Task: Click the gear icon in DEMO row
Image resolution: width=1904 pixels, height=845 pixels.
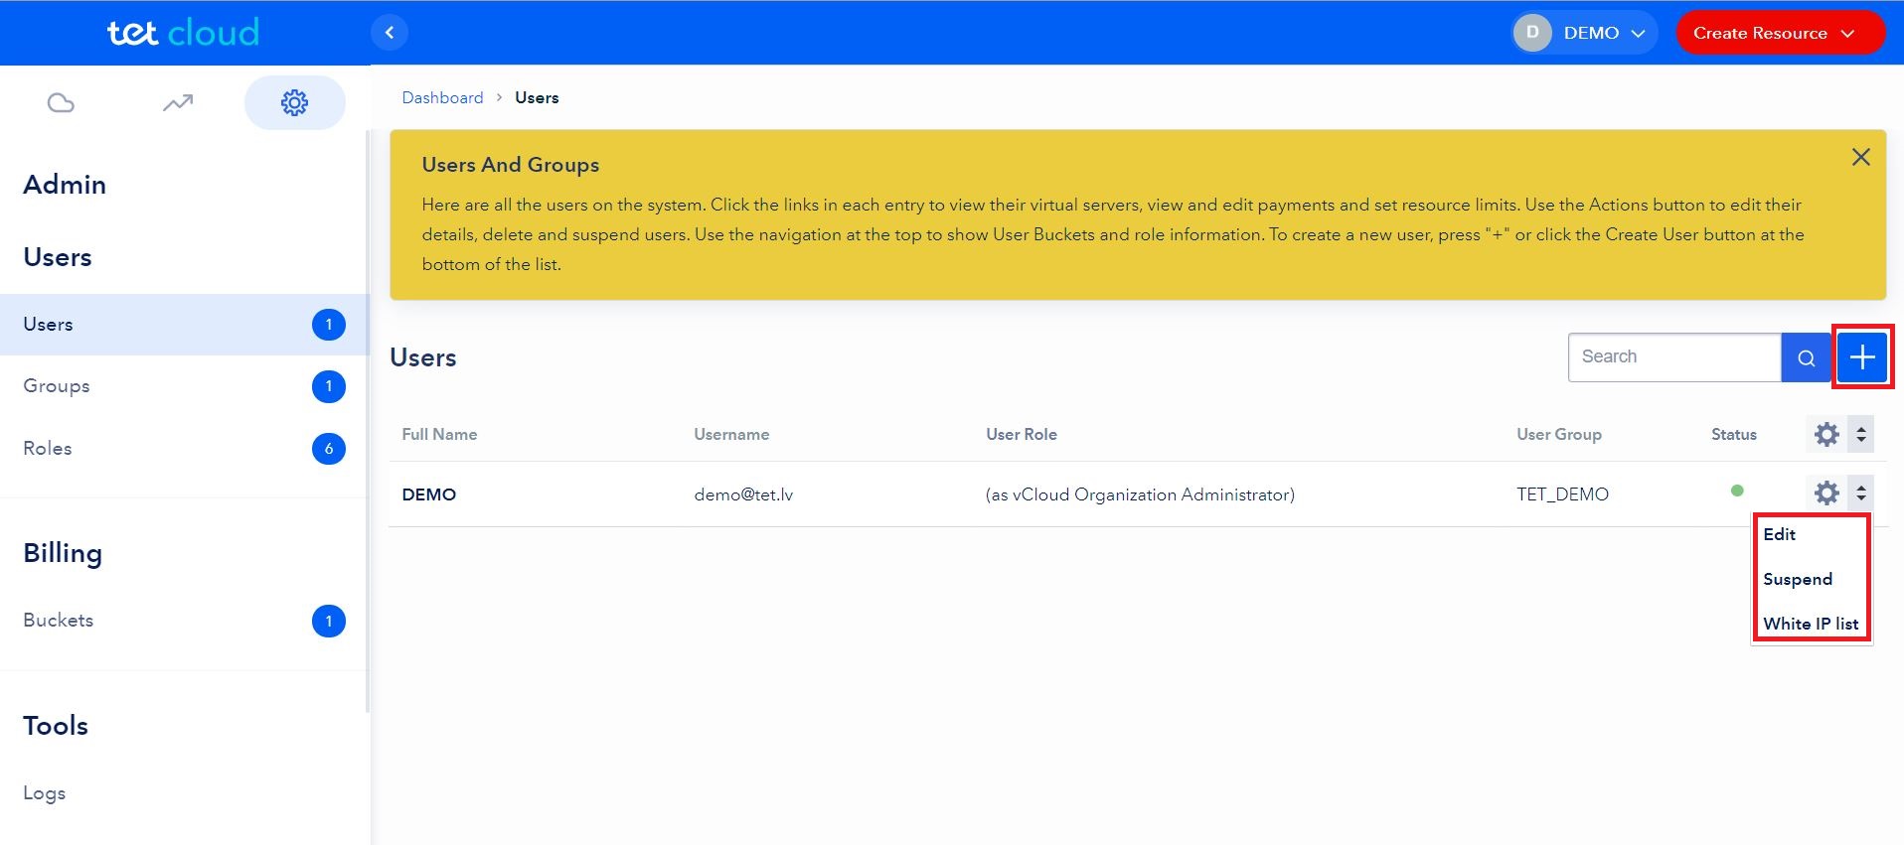Action: pos(1826,493)
